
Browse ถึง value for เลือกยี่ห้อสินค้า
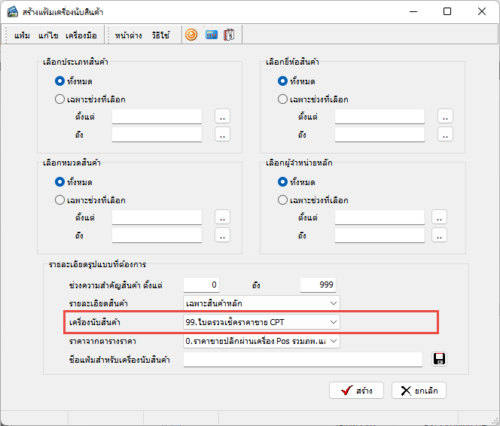click(446, 134)
